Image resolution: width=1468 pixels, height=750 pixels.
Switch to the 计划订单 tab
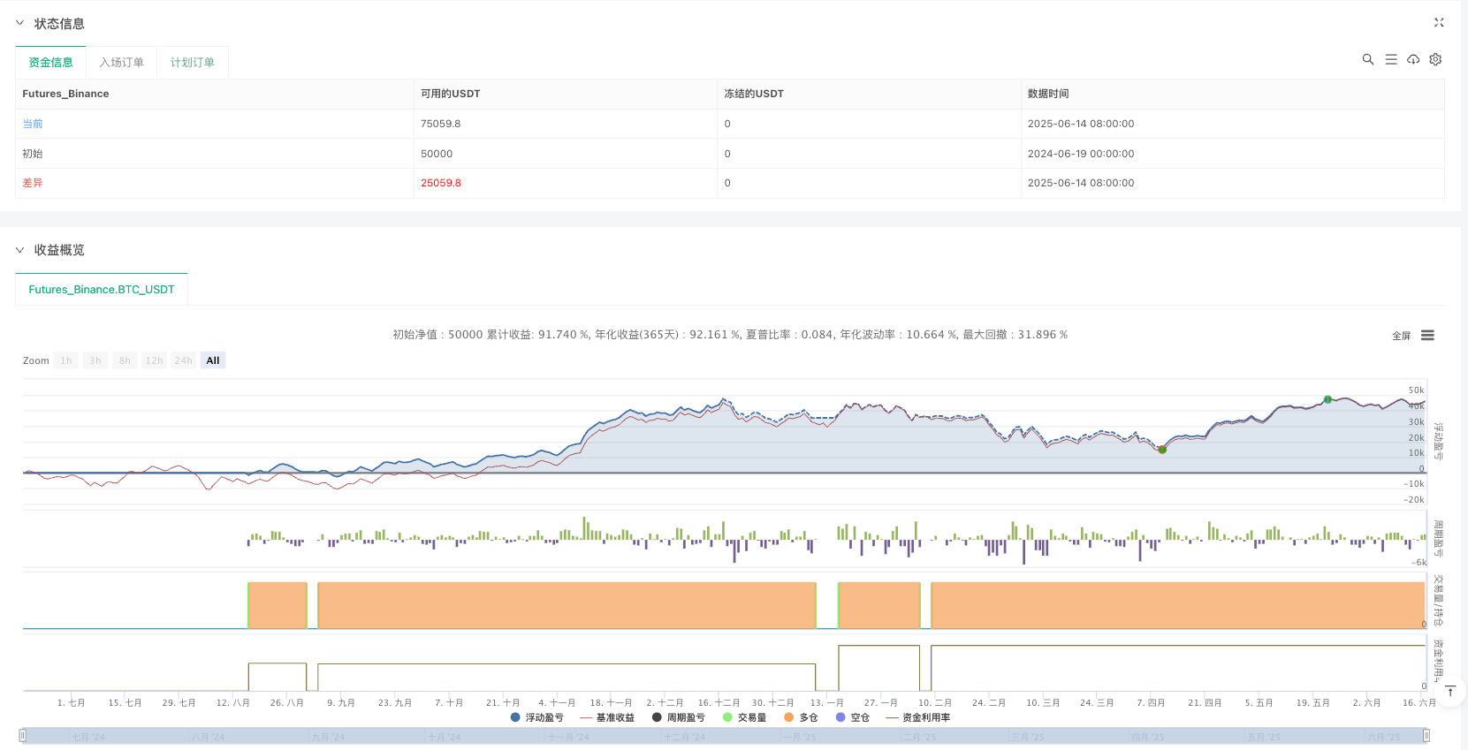point(192,63)
